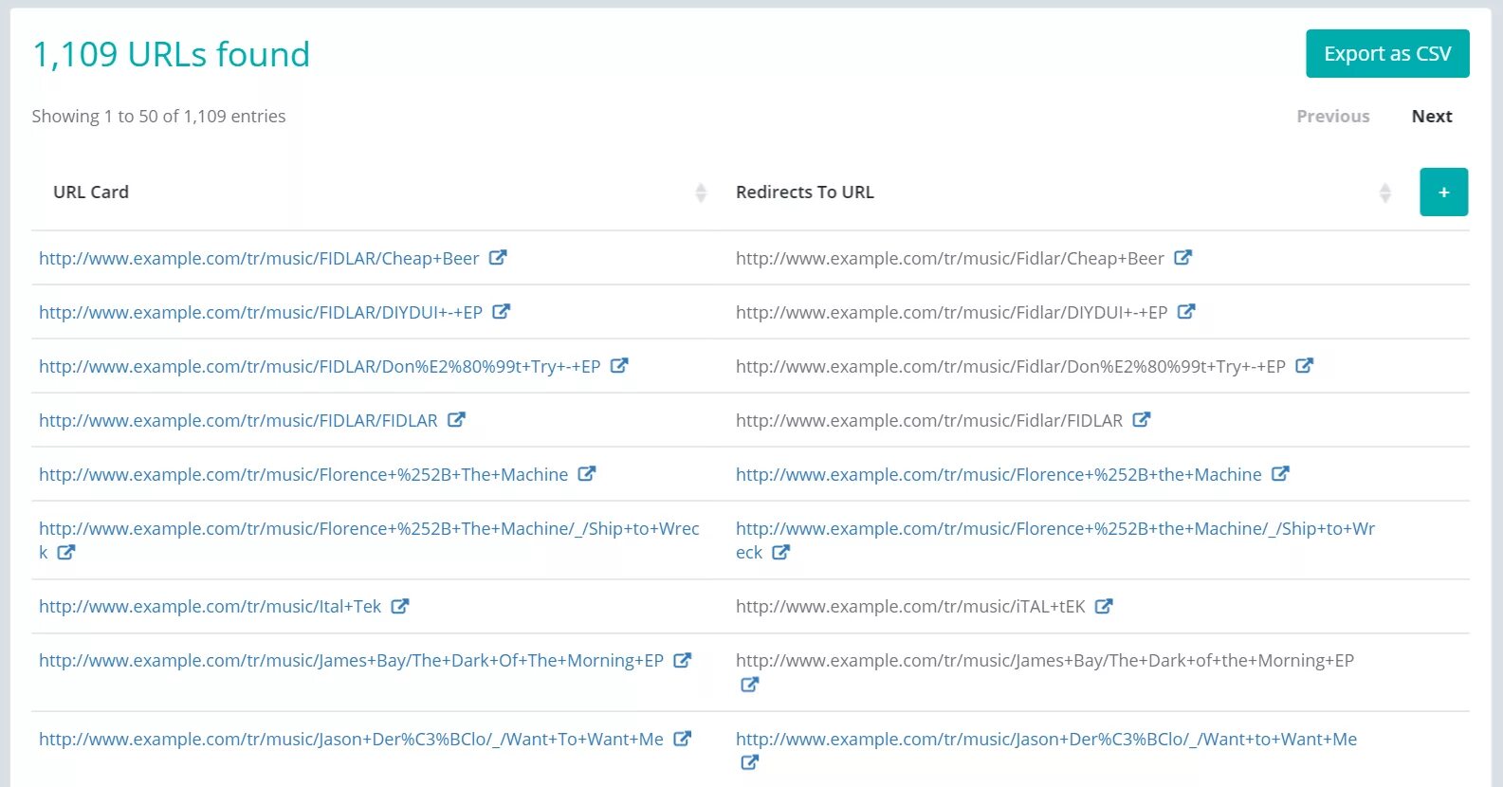
Task: Go to Previous page of entries
Action: 1333,117
